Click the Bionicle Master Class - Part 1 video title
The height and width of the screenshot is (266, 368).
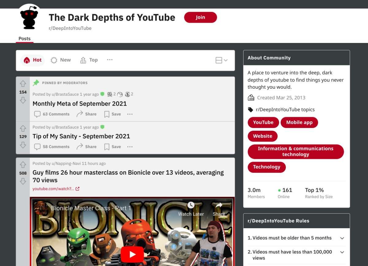[x=91, y=208]
